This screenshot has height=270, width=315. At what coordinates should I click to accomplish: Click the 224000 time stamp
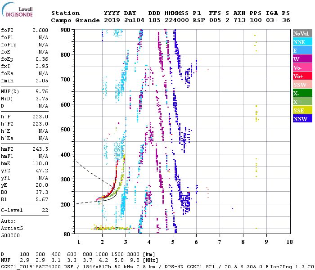[177, 20]
